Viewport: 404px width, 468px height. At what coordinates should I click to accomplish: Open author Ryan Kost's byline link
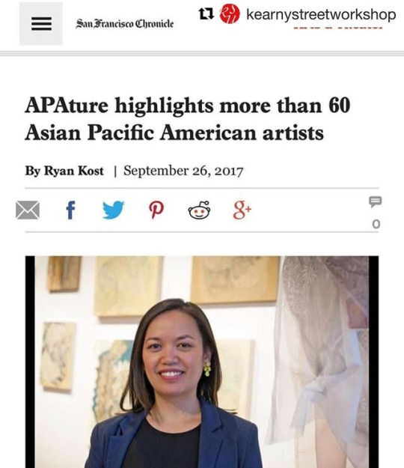[73, 171]
